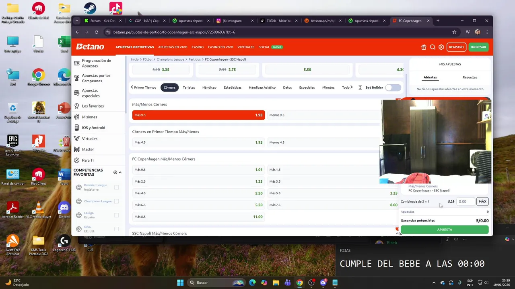Open Discord from the taskbar

pos(323,283)
